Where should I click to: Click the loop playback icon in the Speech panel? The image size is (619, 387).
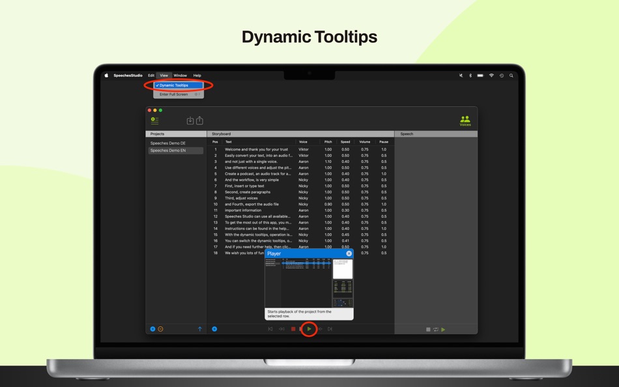[436, 329]
